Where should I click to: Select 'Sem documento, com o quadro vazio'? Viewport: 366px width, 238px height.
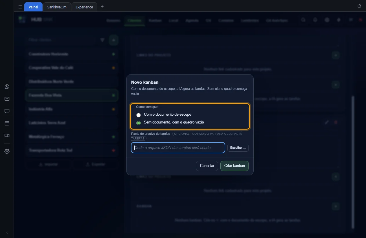click(170, 122)
